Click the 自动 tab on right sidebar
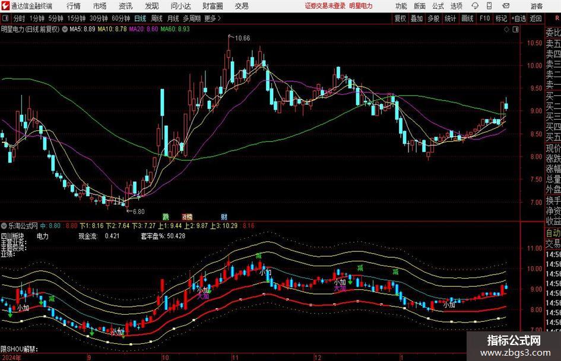The height and width of the screenshot is (361, 561). (x=553, y=233)
